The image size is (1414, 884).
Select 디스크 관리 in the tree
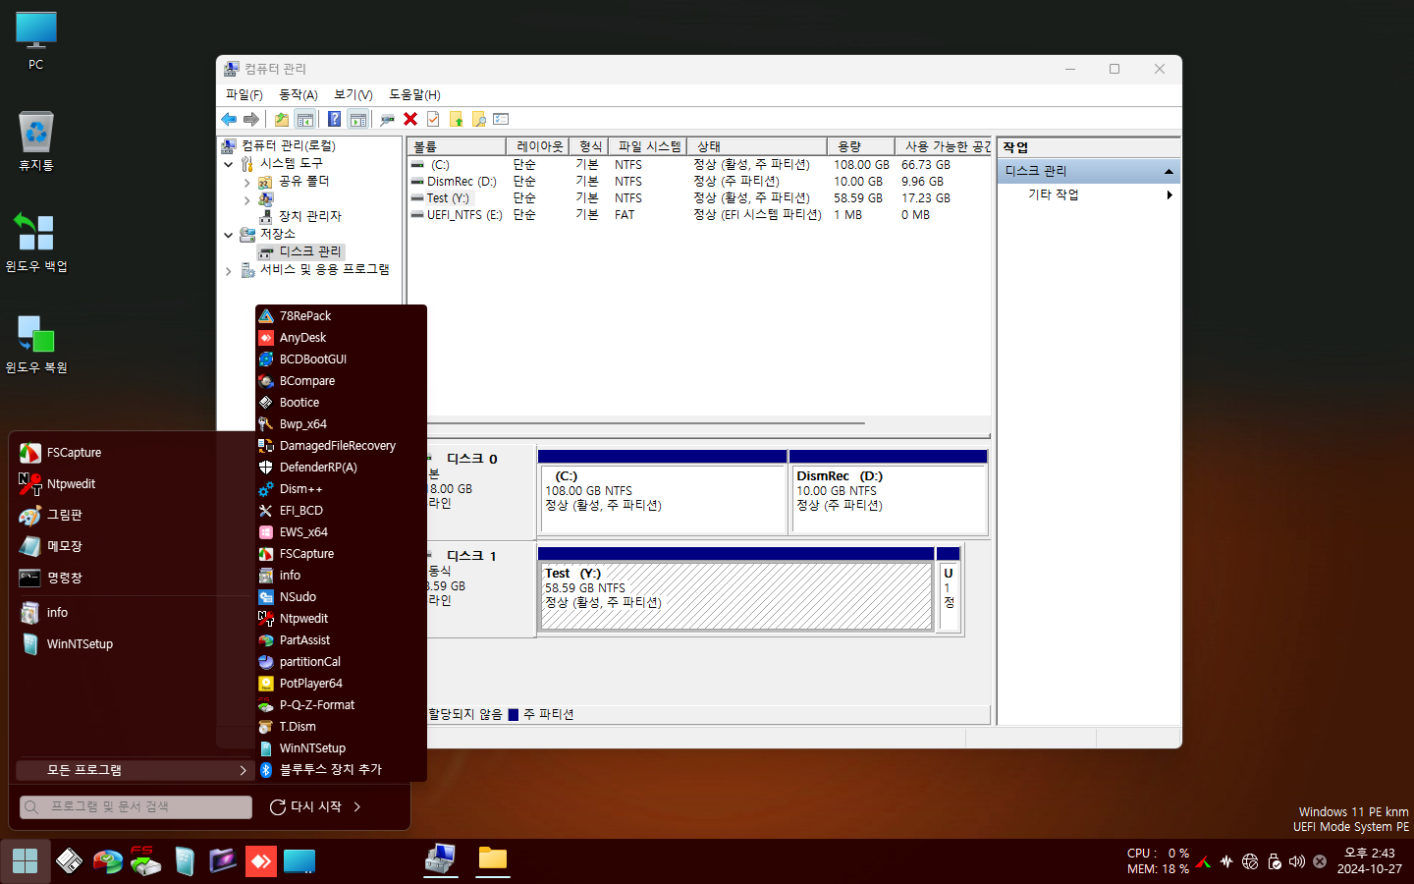pyautogui.click(x=309, y=251)
